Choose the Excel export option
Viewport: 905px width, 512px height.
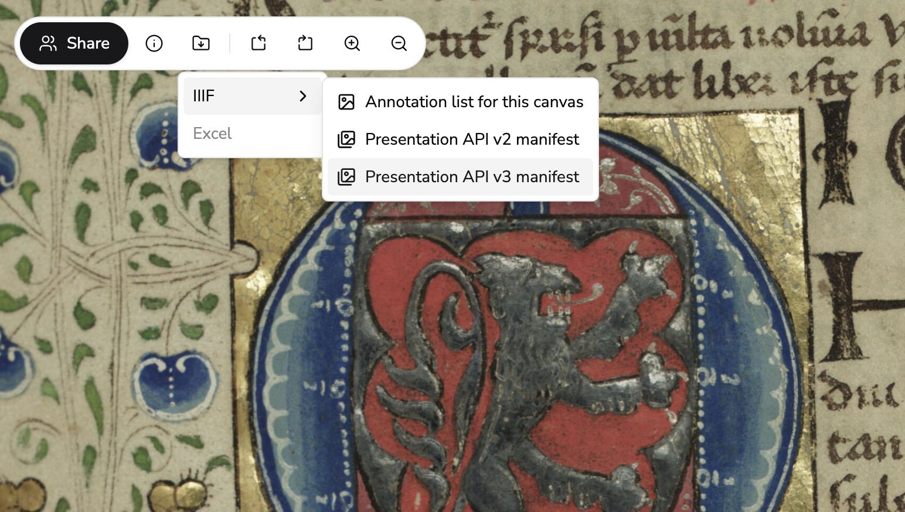click(252, 134)
